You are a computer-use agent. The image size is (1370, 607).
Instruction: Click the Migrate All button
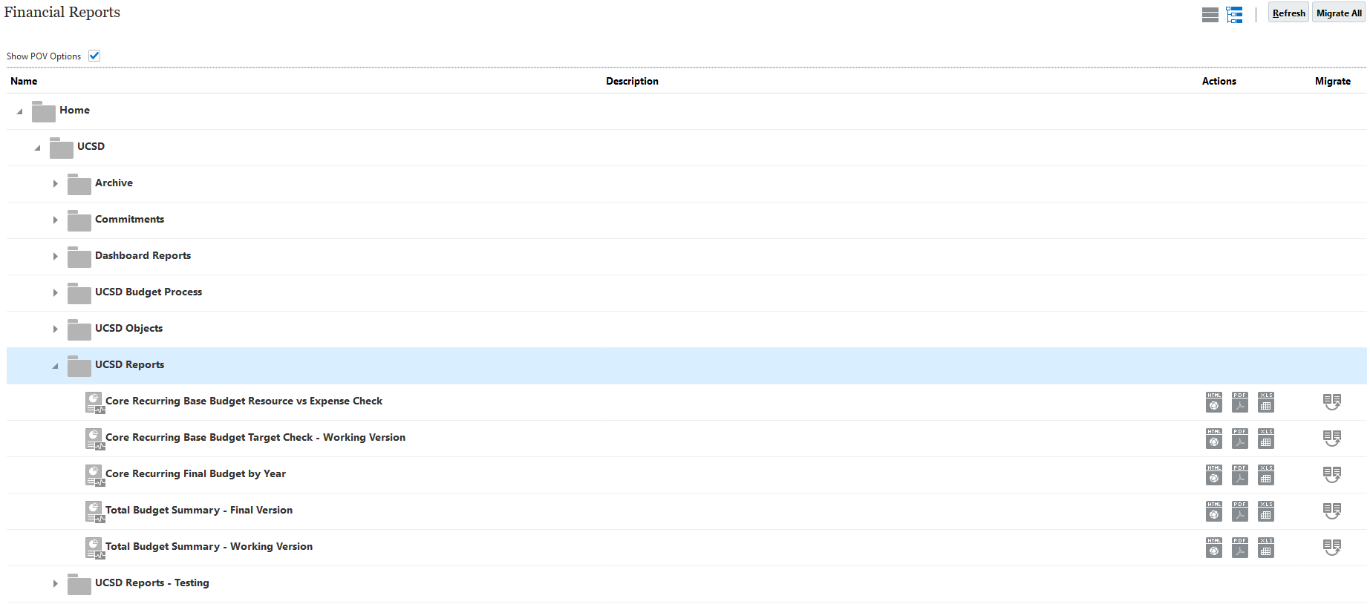[x=1338, y=13]
